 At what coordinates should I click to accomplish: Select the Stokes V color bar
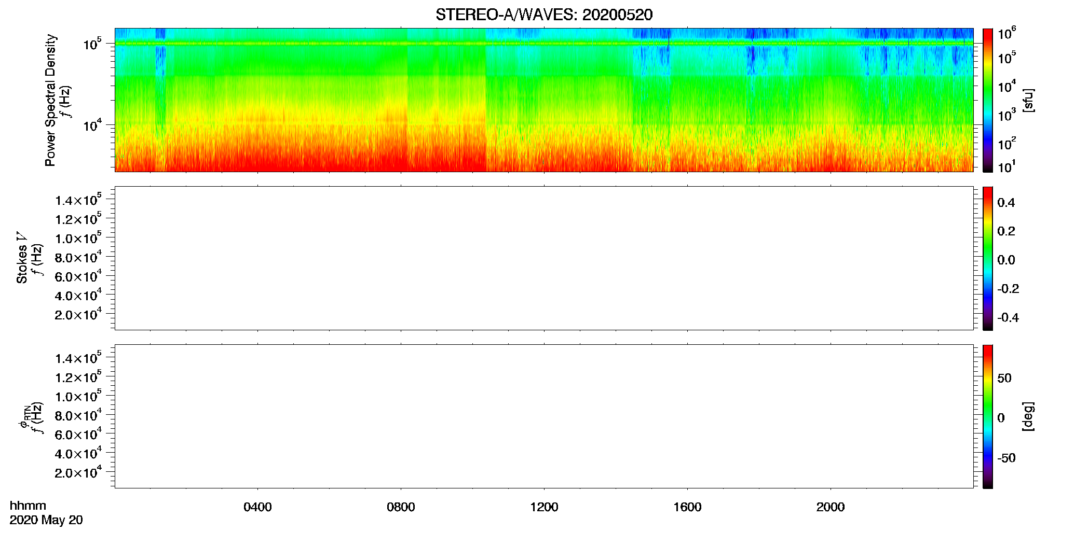(x=988, y=258)
